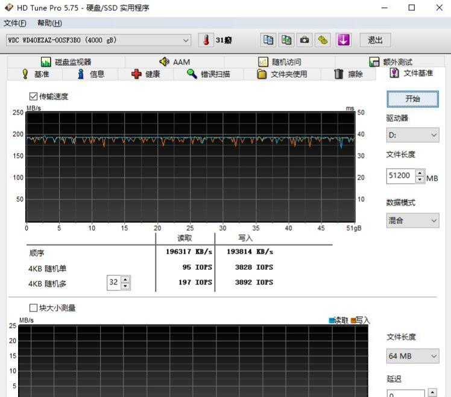The image size is (451, 397).
Task: Click the 顺序 row label
Action: click(x=37, y=253)
